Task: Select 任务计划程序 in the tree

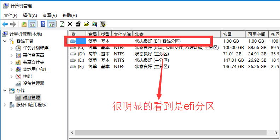Action: 36,48
